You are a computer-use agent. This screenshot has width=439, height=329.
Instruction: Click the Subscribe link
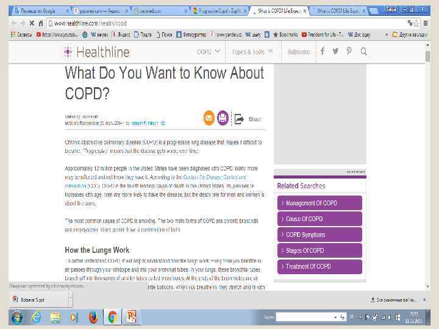(x=298, y=52)
